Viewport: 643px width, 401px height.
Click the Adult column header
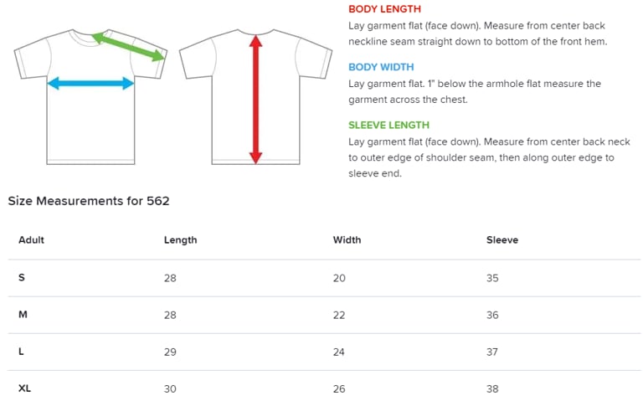[x=31, y=240]
